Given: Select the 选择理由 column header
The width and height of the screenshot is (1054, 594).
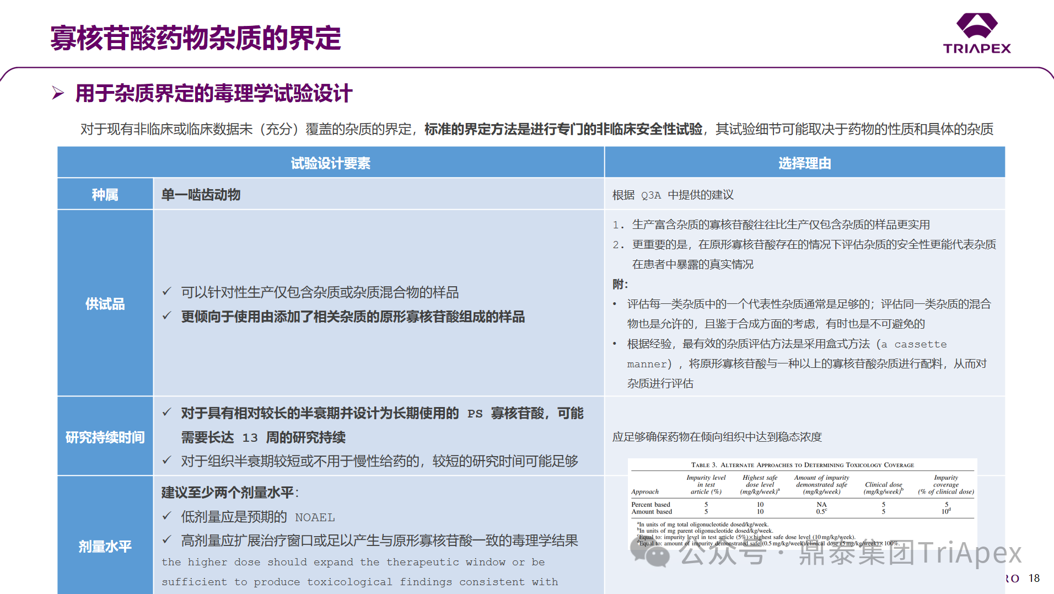Looking at the screenshot, I should [x=804, y=163].
